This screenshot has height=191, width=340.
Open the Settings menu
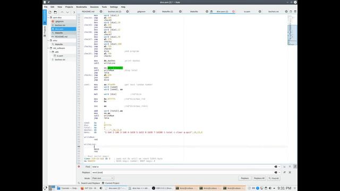coord(114,7)
